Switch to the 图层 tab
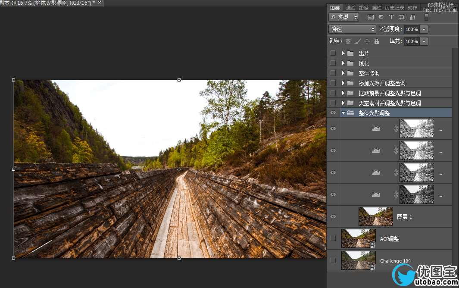This screenshot has width=459, height=288. [334, 8]
